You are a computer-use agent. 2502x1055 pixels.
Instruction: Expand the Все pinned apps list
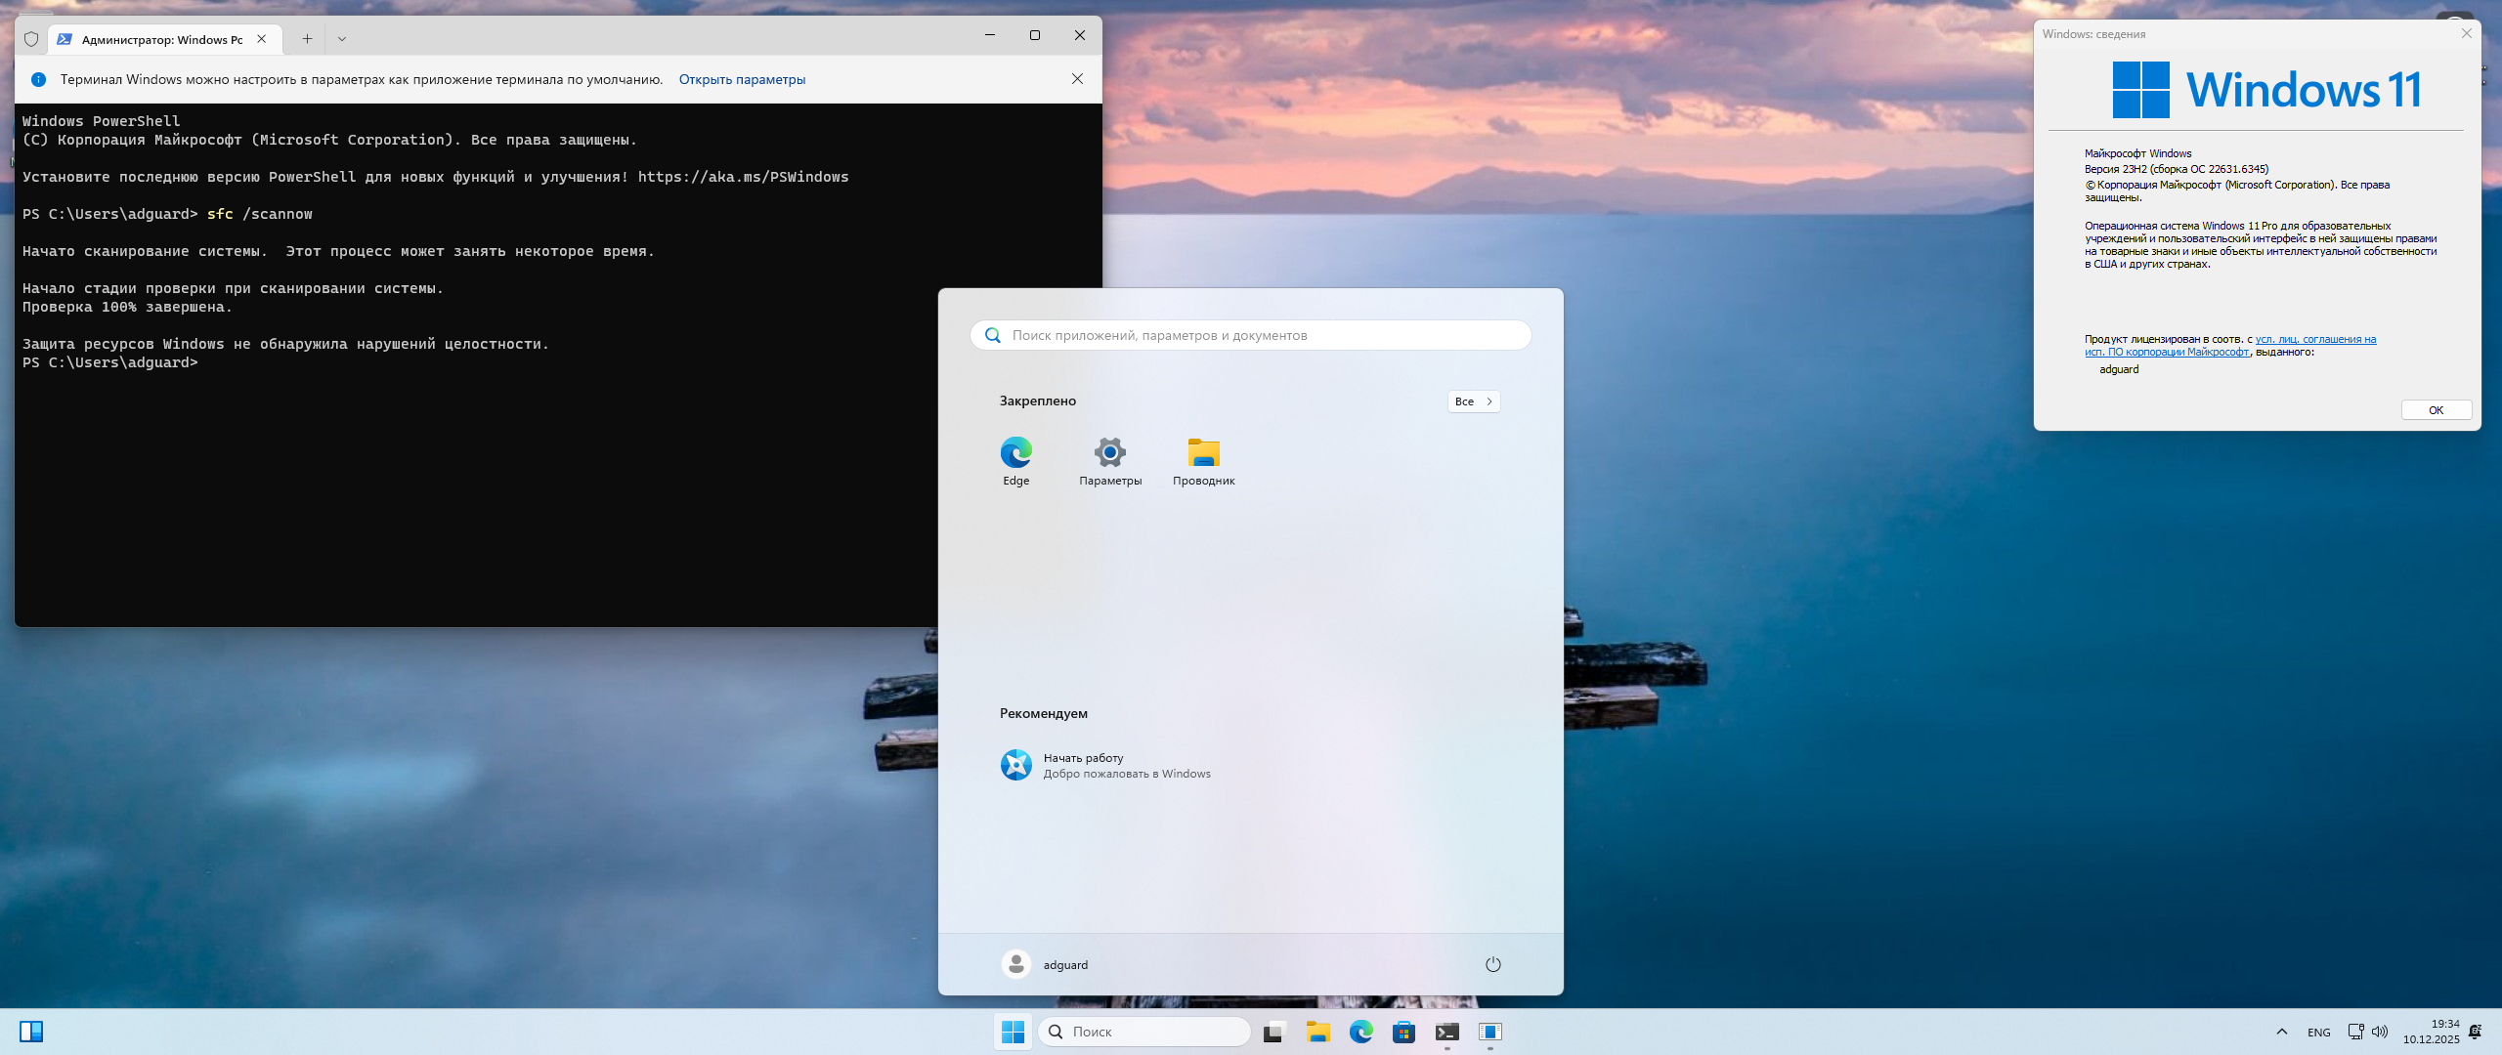point(1473,401)
